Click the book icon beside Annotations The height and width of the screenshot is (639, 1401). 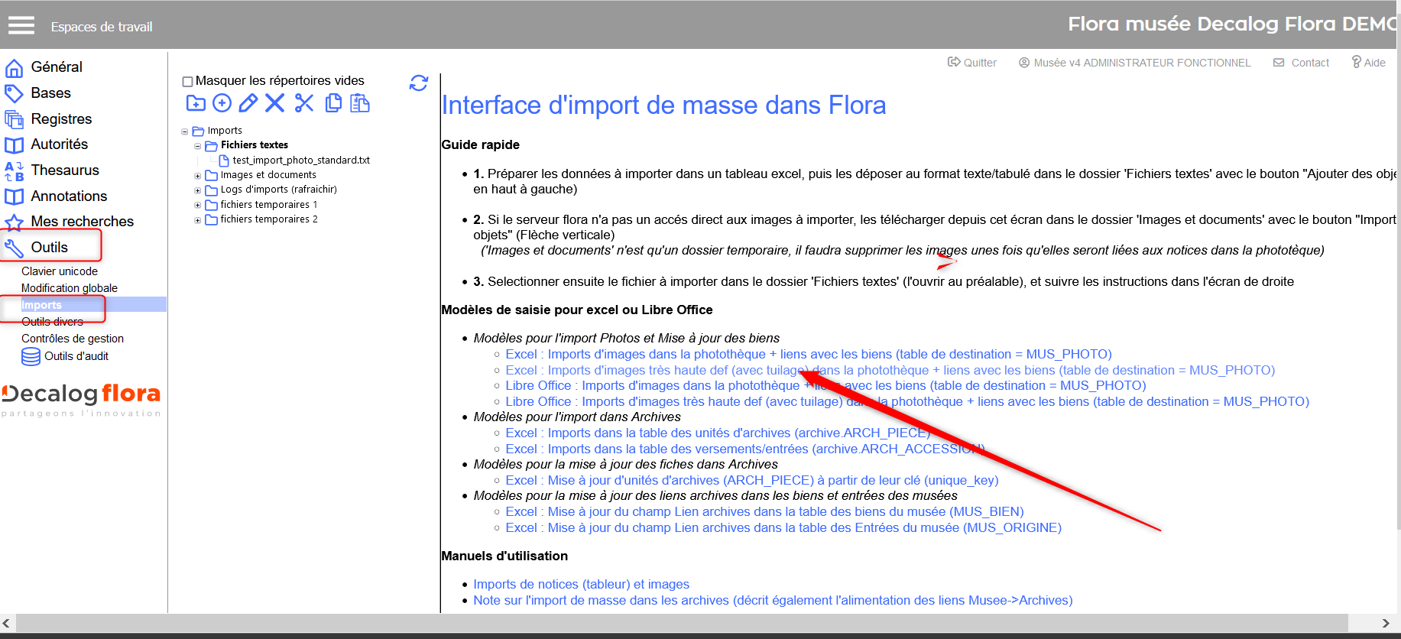[14, 196]
